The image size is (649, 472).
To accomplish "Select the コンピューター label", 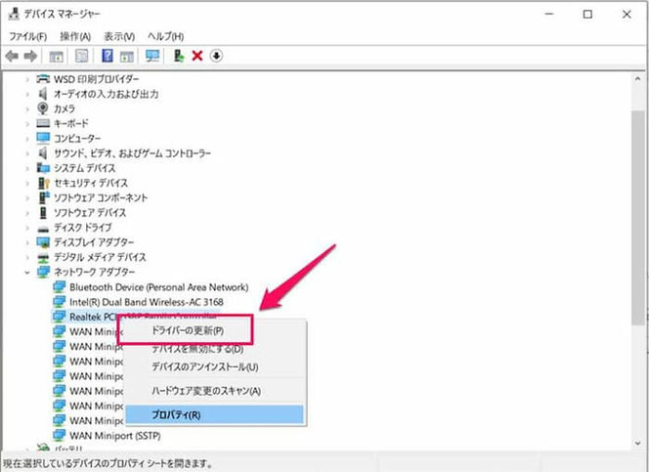I will pos(77,138).
